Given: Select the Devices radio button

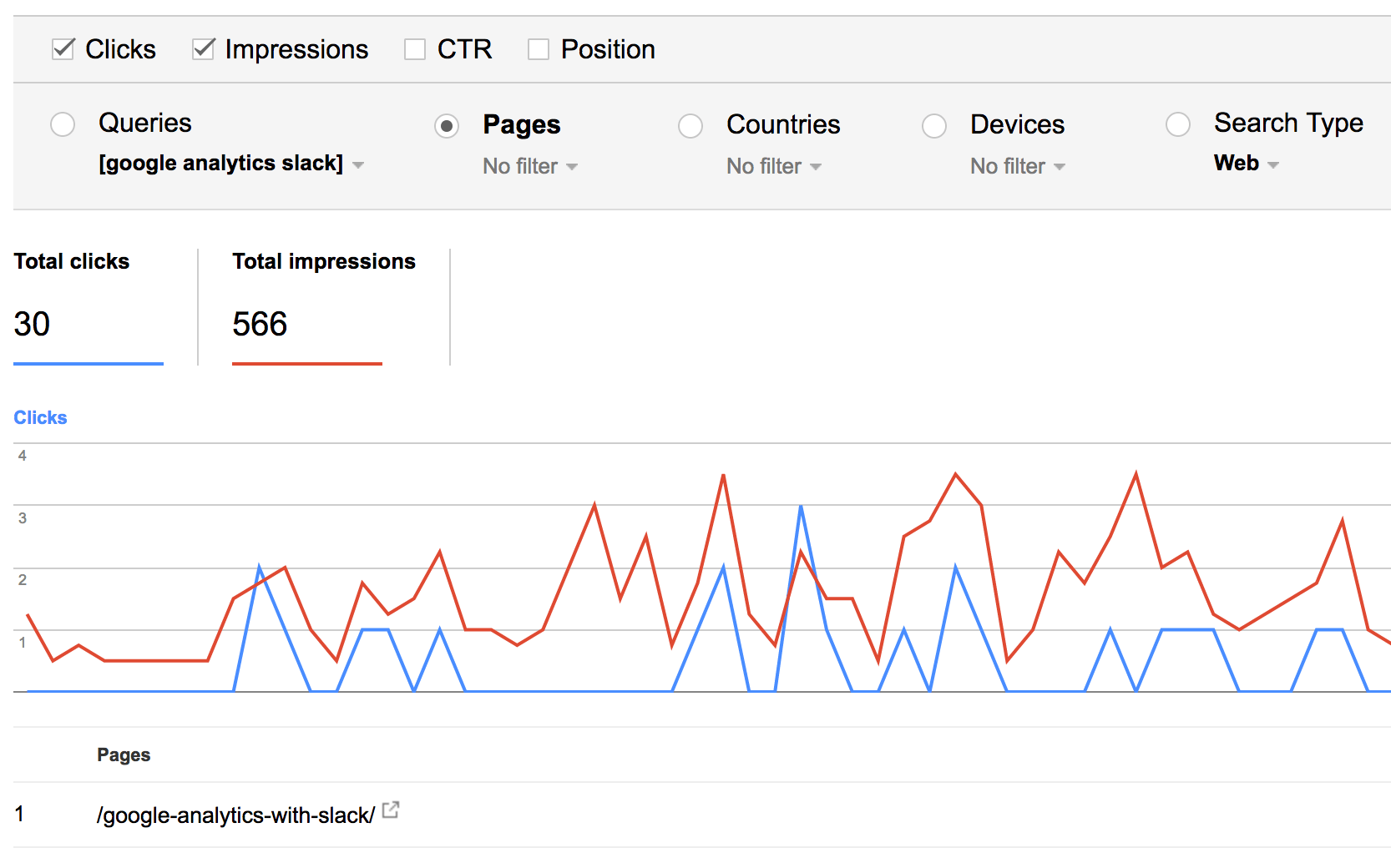Looking at the screenshot, I should tap(934, 126).
